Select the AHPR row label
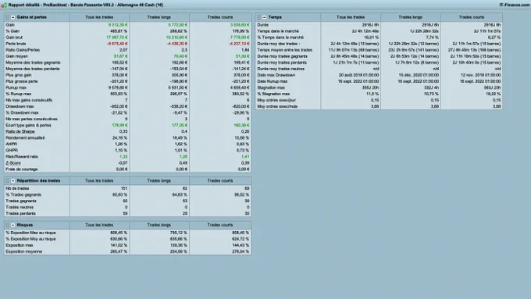Screen dimensions: 531x299 pos(11,144)
